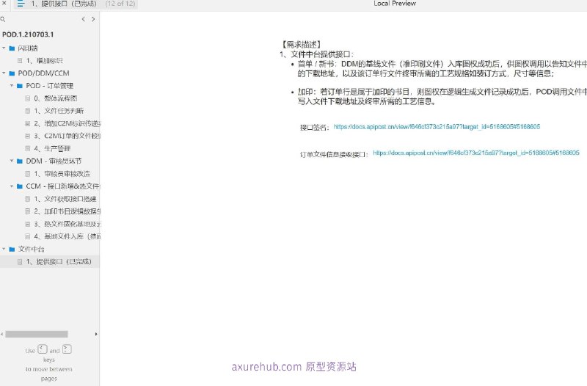Open the 接口签名 apipost link
The height and width of the screenshot is (386, 587).
point(437,127)
